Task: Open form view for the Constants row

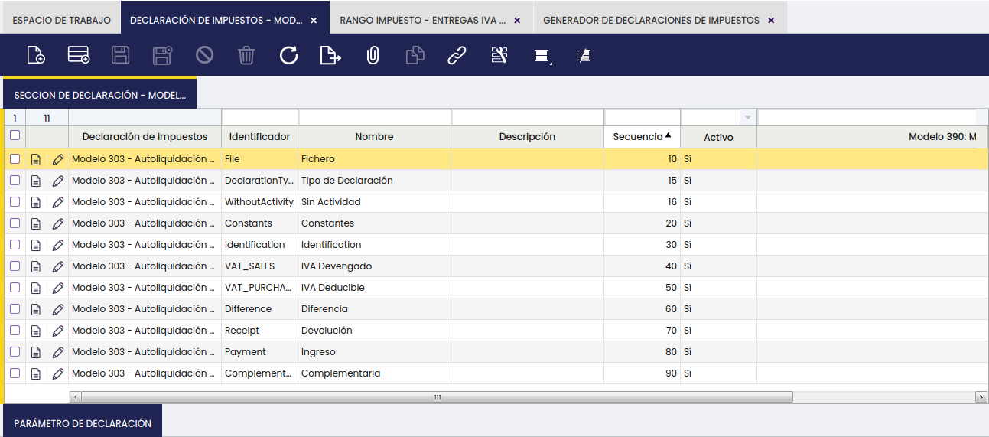Action: pyautogui.click(x=36, y=223)
